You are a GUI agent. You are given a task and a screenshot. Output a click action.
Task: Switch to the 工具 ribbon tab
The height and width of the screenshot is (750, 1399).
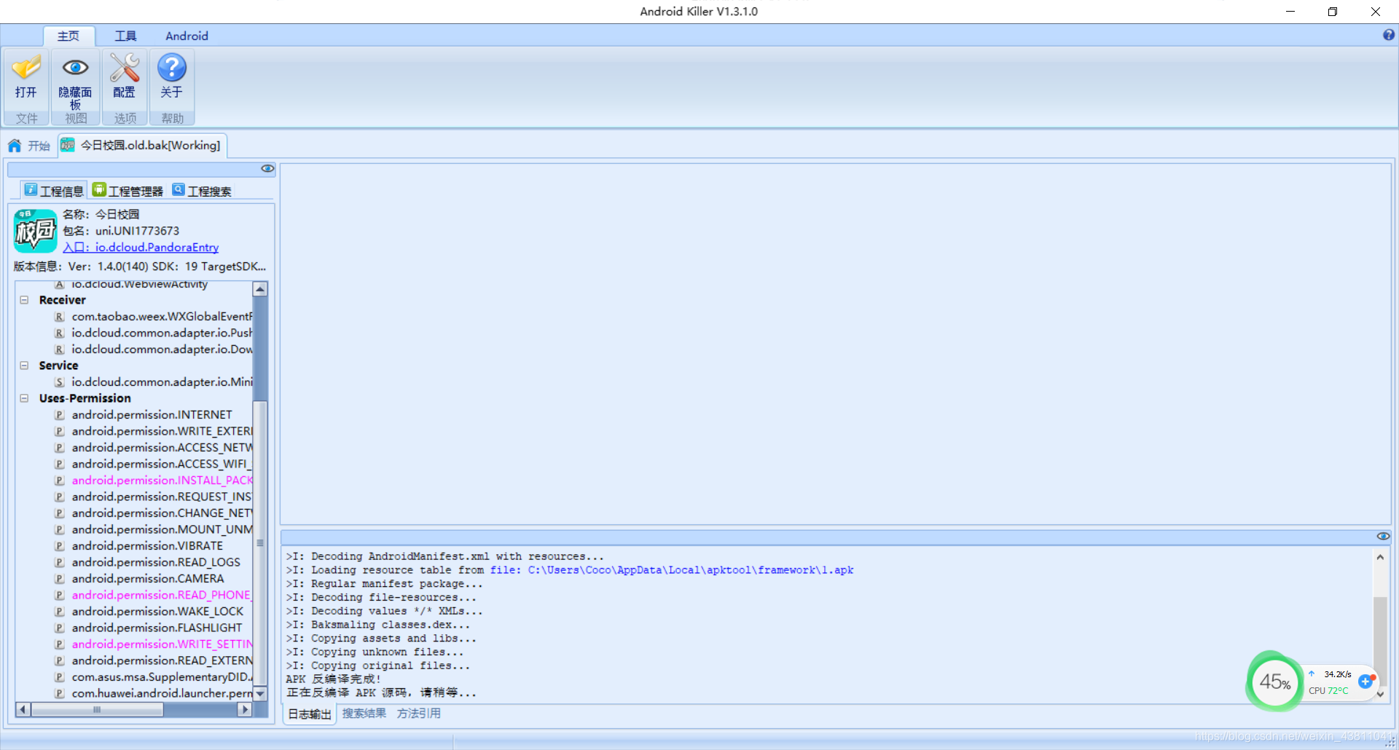click(x=125, y=36)
